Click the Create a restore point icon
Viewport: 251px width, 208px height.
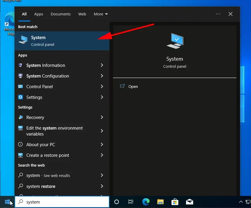coord(20,155)
